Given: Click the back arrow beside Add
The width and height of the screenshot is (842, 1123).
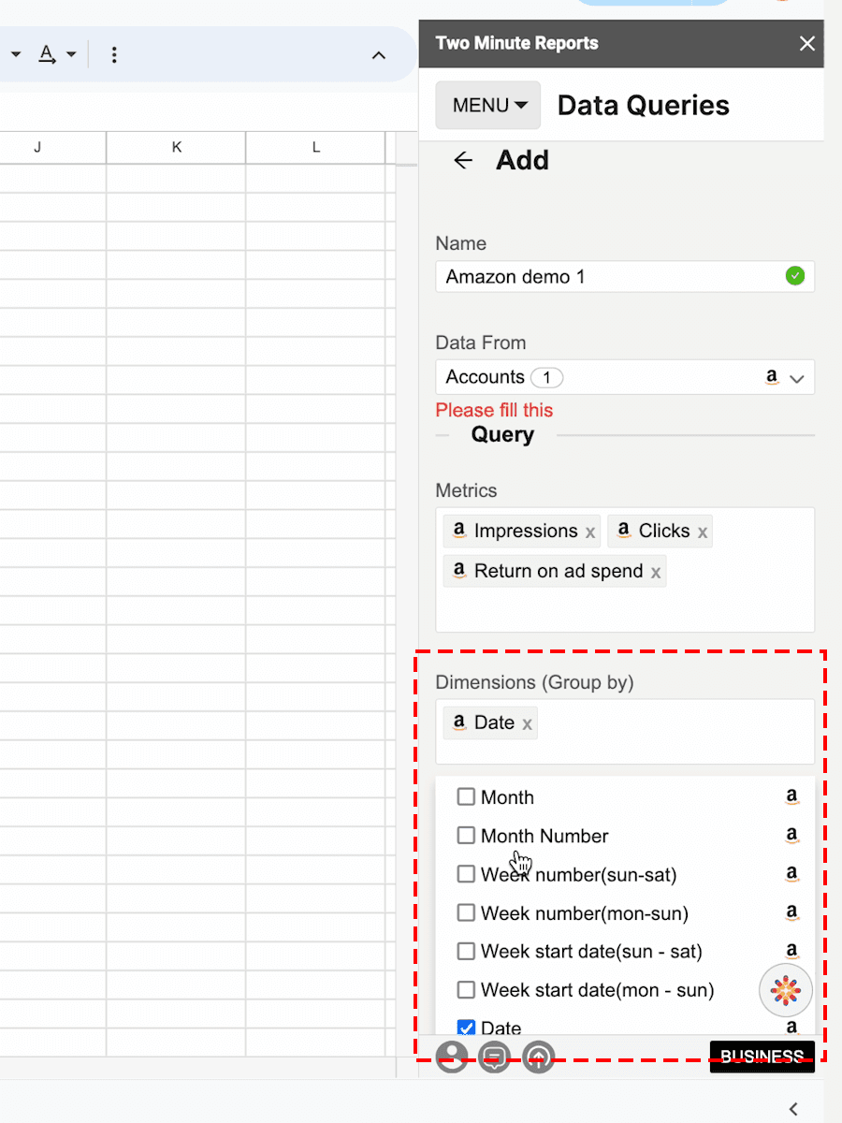Looking at the screenshot, I should (463, 161).
